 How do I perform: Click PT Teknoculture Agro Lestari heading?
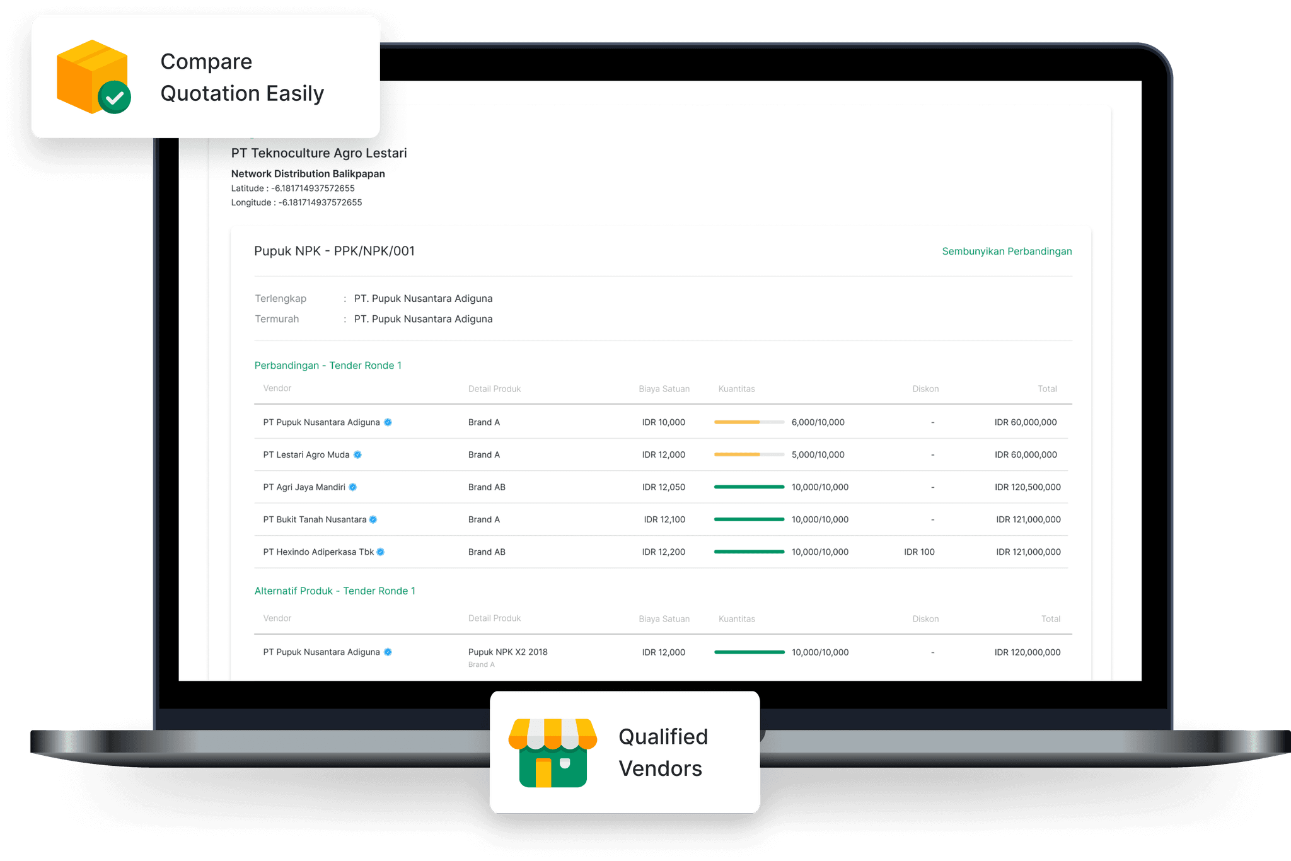point(319,153)
